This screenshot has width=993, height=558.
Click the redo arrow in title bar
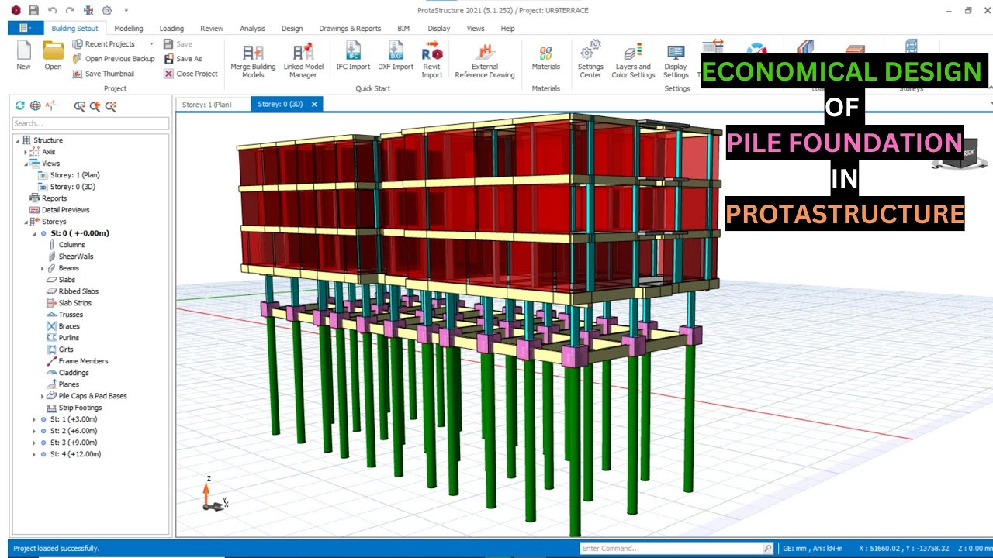tap(71, 10)
